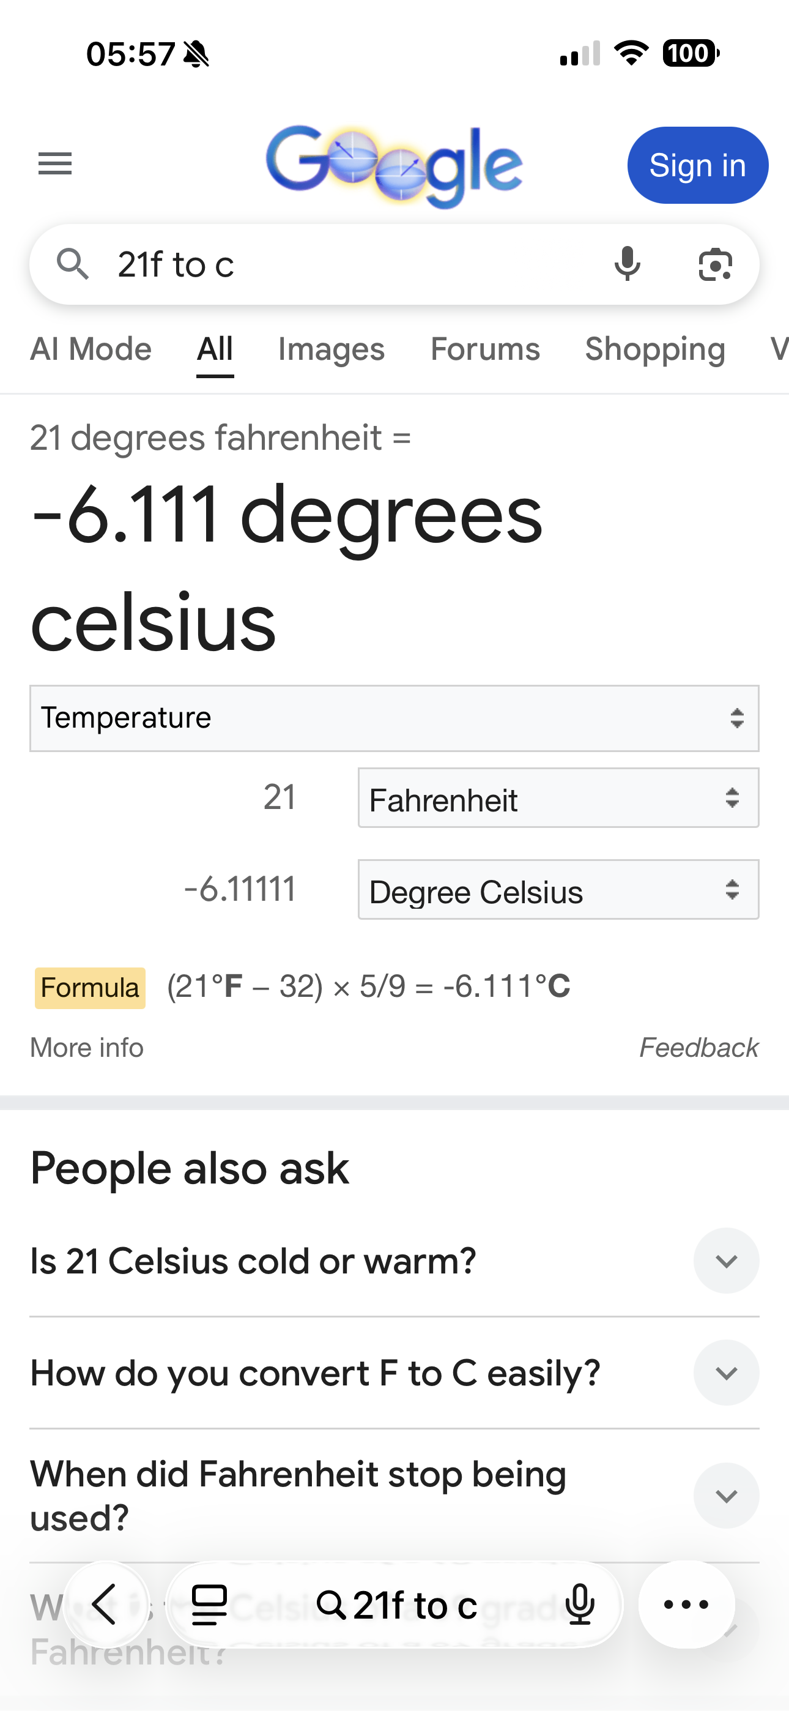
Task: Tap the voice search microphone in search box
Action: (627, 264)
